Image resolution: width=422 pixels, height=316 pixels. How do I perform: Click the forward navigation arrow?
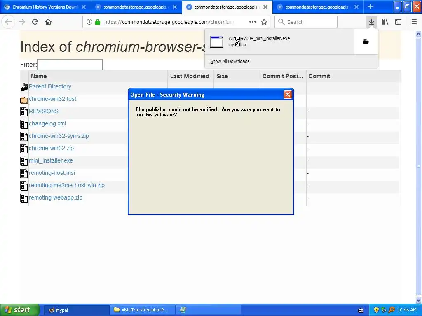[22, 22]
